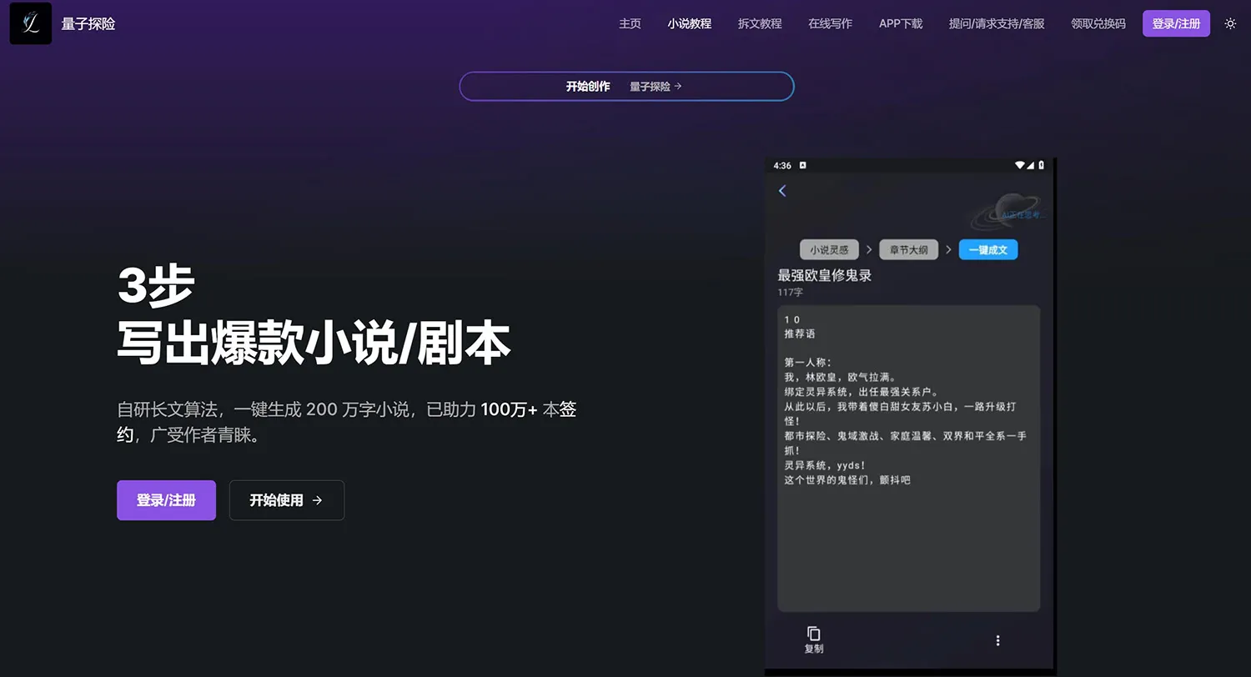The width and height of the screenshot is (1251, 677).
Task: Click the text line 灵异系统，yyds！
Action: tap(824, 465)
